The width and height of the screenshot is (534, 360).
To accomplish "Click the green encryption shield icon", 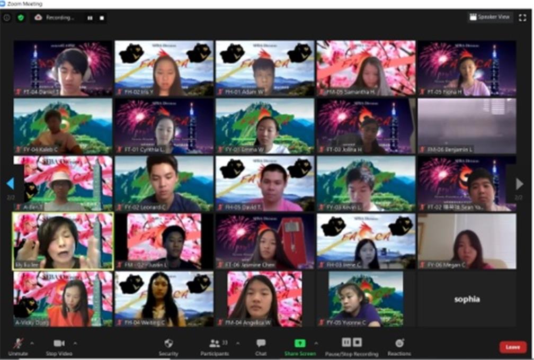I will (21, 17).
